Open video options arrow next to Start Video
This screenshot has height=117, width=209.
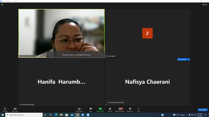click(x=19, y=109)
